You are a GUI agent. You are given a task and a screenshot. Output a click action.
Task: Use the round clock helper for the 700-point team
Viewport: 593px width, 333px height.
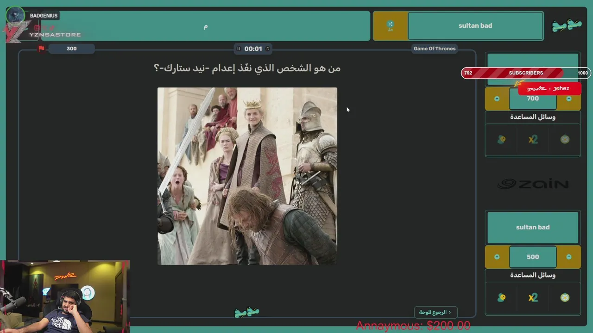click(565, 140)
